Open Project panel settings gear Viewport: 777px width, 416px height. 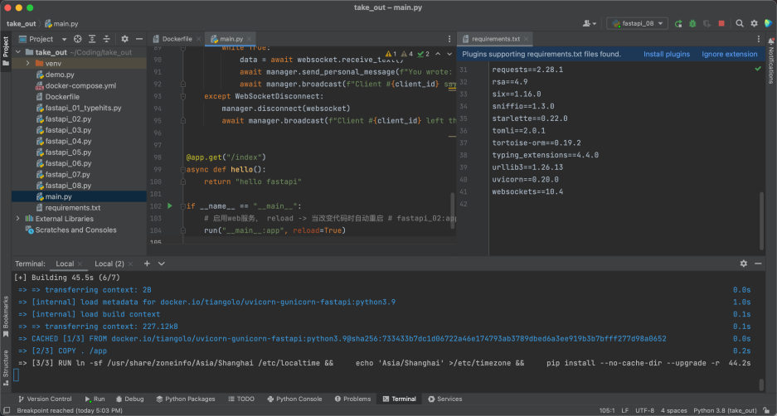[124, 39]
